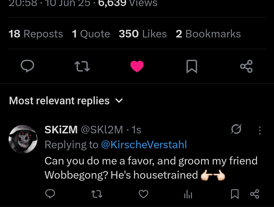Image resolution: width=274 pixels, height=207 pixels.
Task: Unlike the post with pink heart
Action: [x=137, y=66]
